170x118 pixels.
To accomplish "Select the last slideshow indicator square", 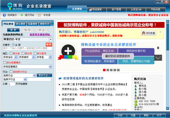I will coord(118,70).
